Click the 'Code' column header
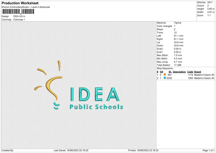 tap(190, 72)
